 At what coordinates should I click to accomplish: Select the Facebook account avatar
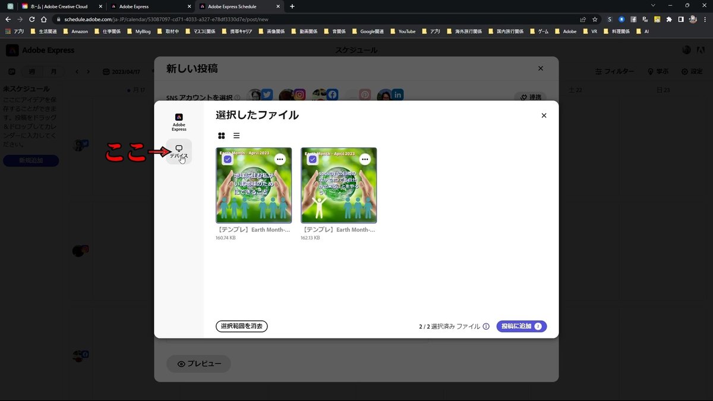[326, 95]
